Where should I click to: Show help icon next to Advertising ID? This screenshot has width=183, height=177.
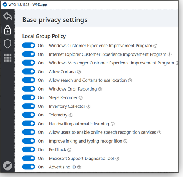coord(79,167)
